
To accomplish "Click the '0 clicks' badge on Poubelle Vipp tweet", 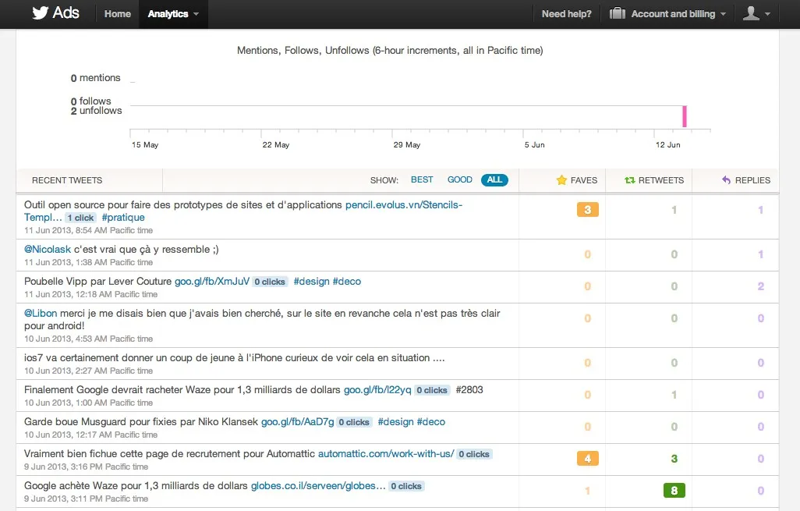I will 270,282.
